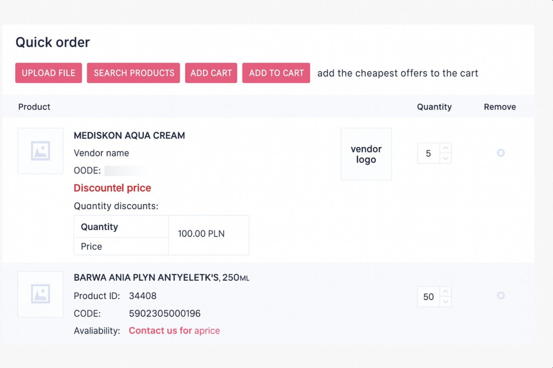Click the remove icon for BARWA ANIA PLYN
The width and height of the screenshot is (553, 368).
(501, 296)
